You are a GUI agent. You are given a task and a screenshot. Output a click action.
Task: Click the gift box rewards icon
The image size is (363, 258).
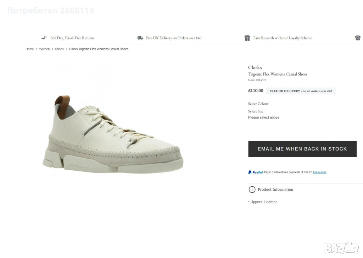[247, 38]
